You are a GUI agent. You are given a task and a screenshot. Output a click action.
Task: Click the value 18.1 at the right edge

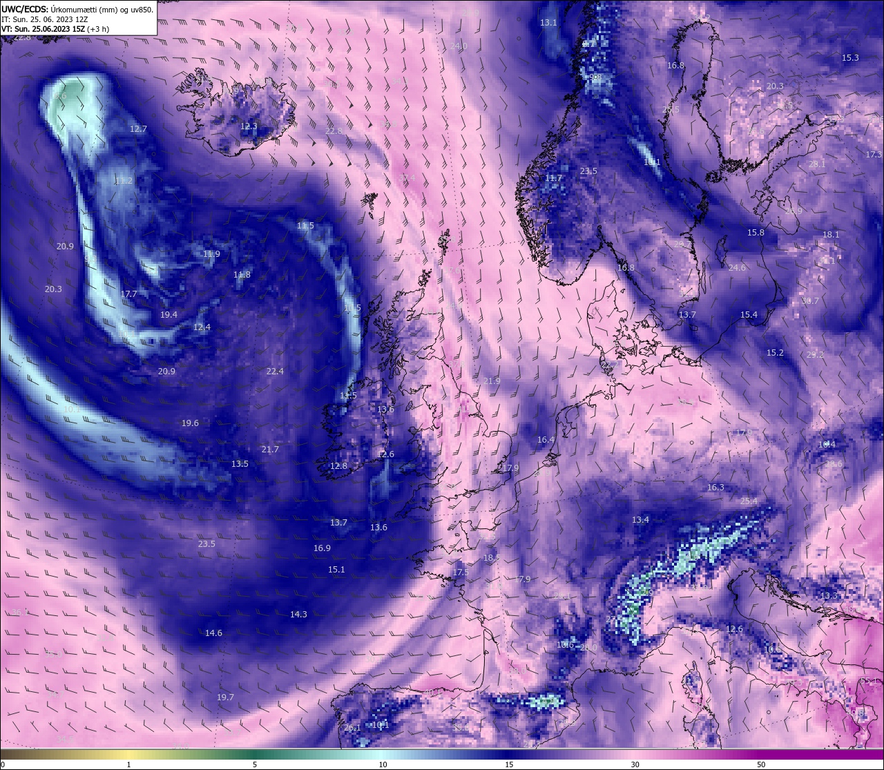click(x=831, y=235)
